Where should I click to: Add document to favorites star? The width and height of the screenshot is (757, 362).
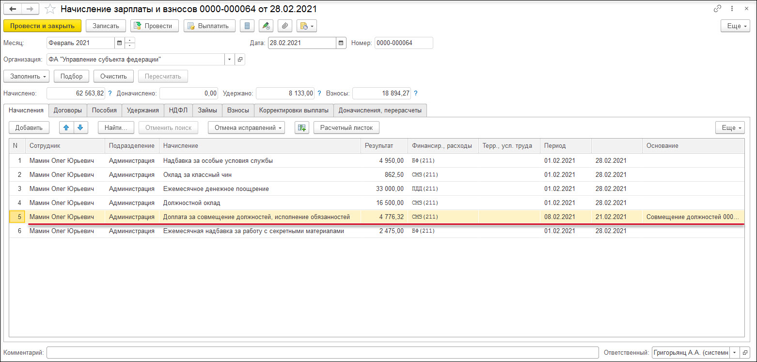(50, 9)
